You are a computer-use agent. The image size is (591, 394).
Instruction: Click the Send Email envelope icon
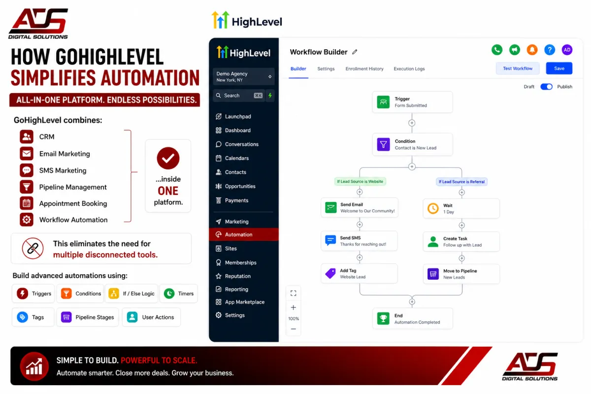coord(330,208)
